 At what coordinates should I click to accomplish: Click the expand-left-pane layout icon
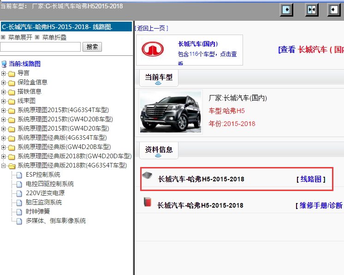coord(334,10)
